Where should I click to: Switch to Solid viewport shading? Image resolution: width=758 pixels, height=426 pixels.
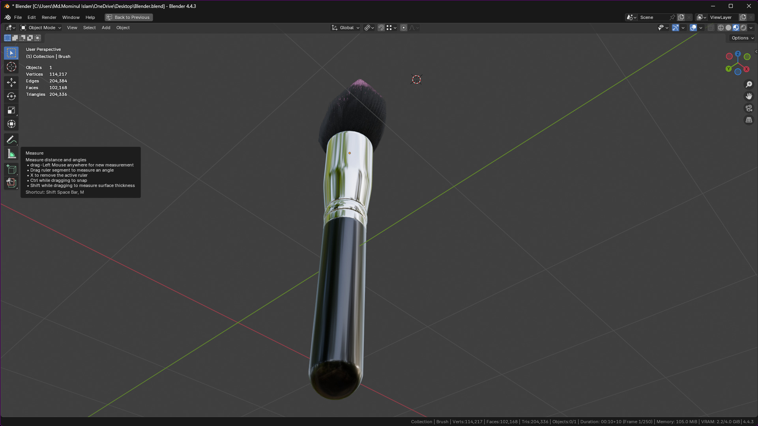point(728,28)
